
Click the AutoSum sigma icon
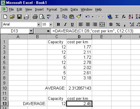click(x=117, y=16)
